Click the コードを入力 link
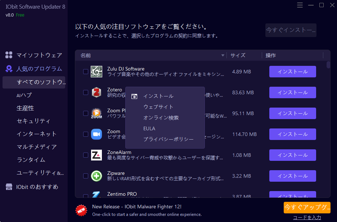The image size is (337, 222). click(307, 218)
